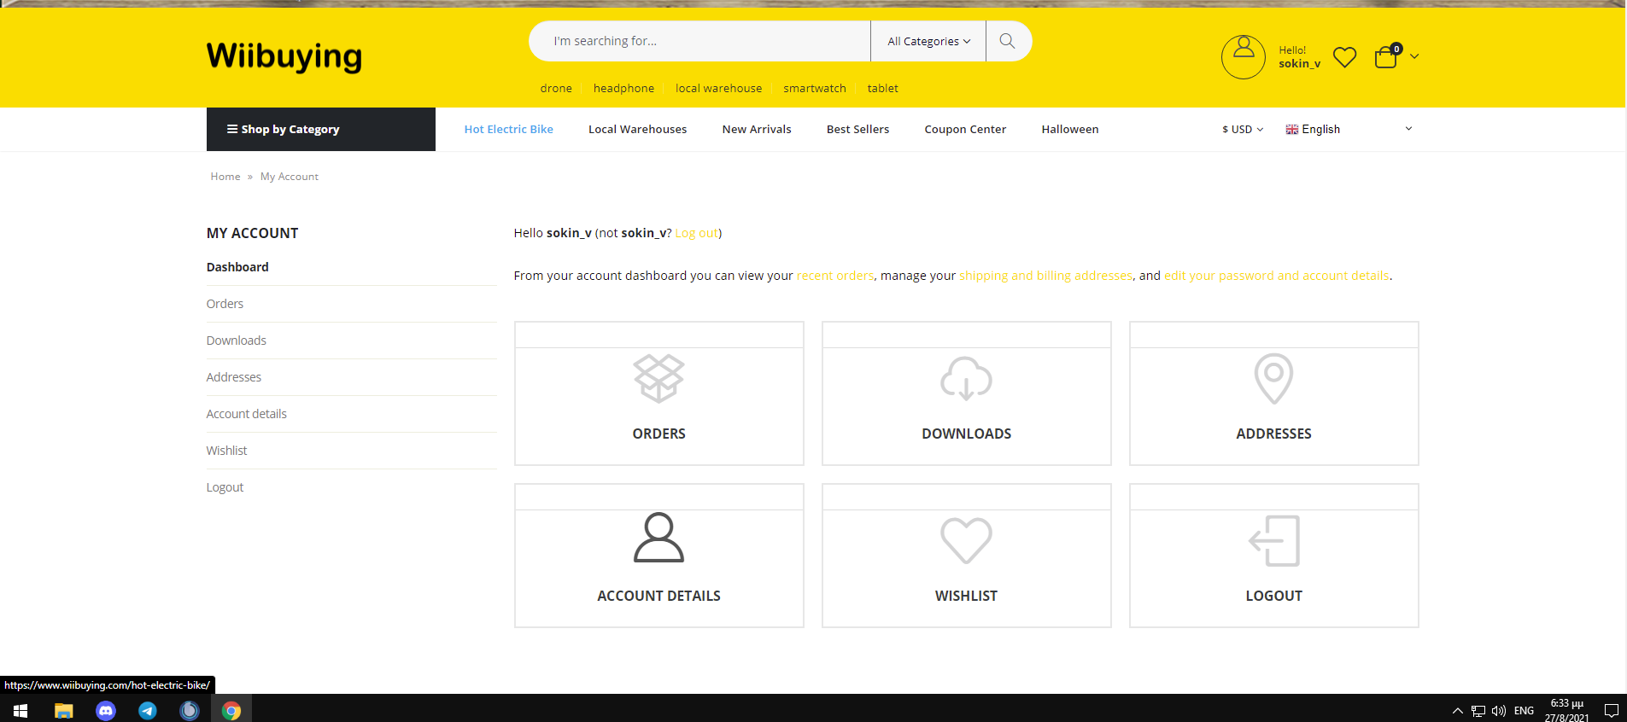
Task: Open Local Warehouses menu item
Action: (637, 129)
